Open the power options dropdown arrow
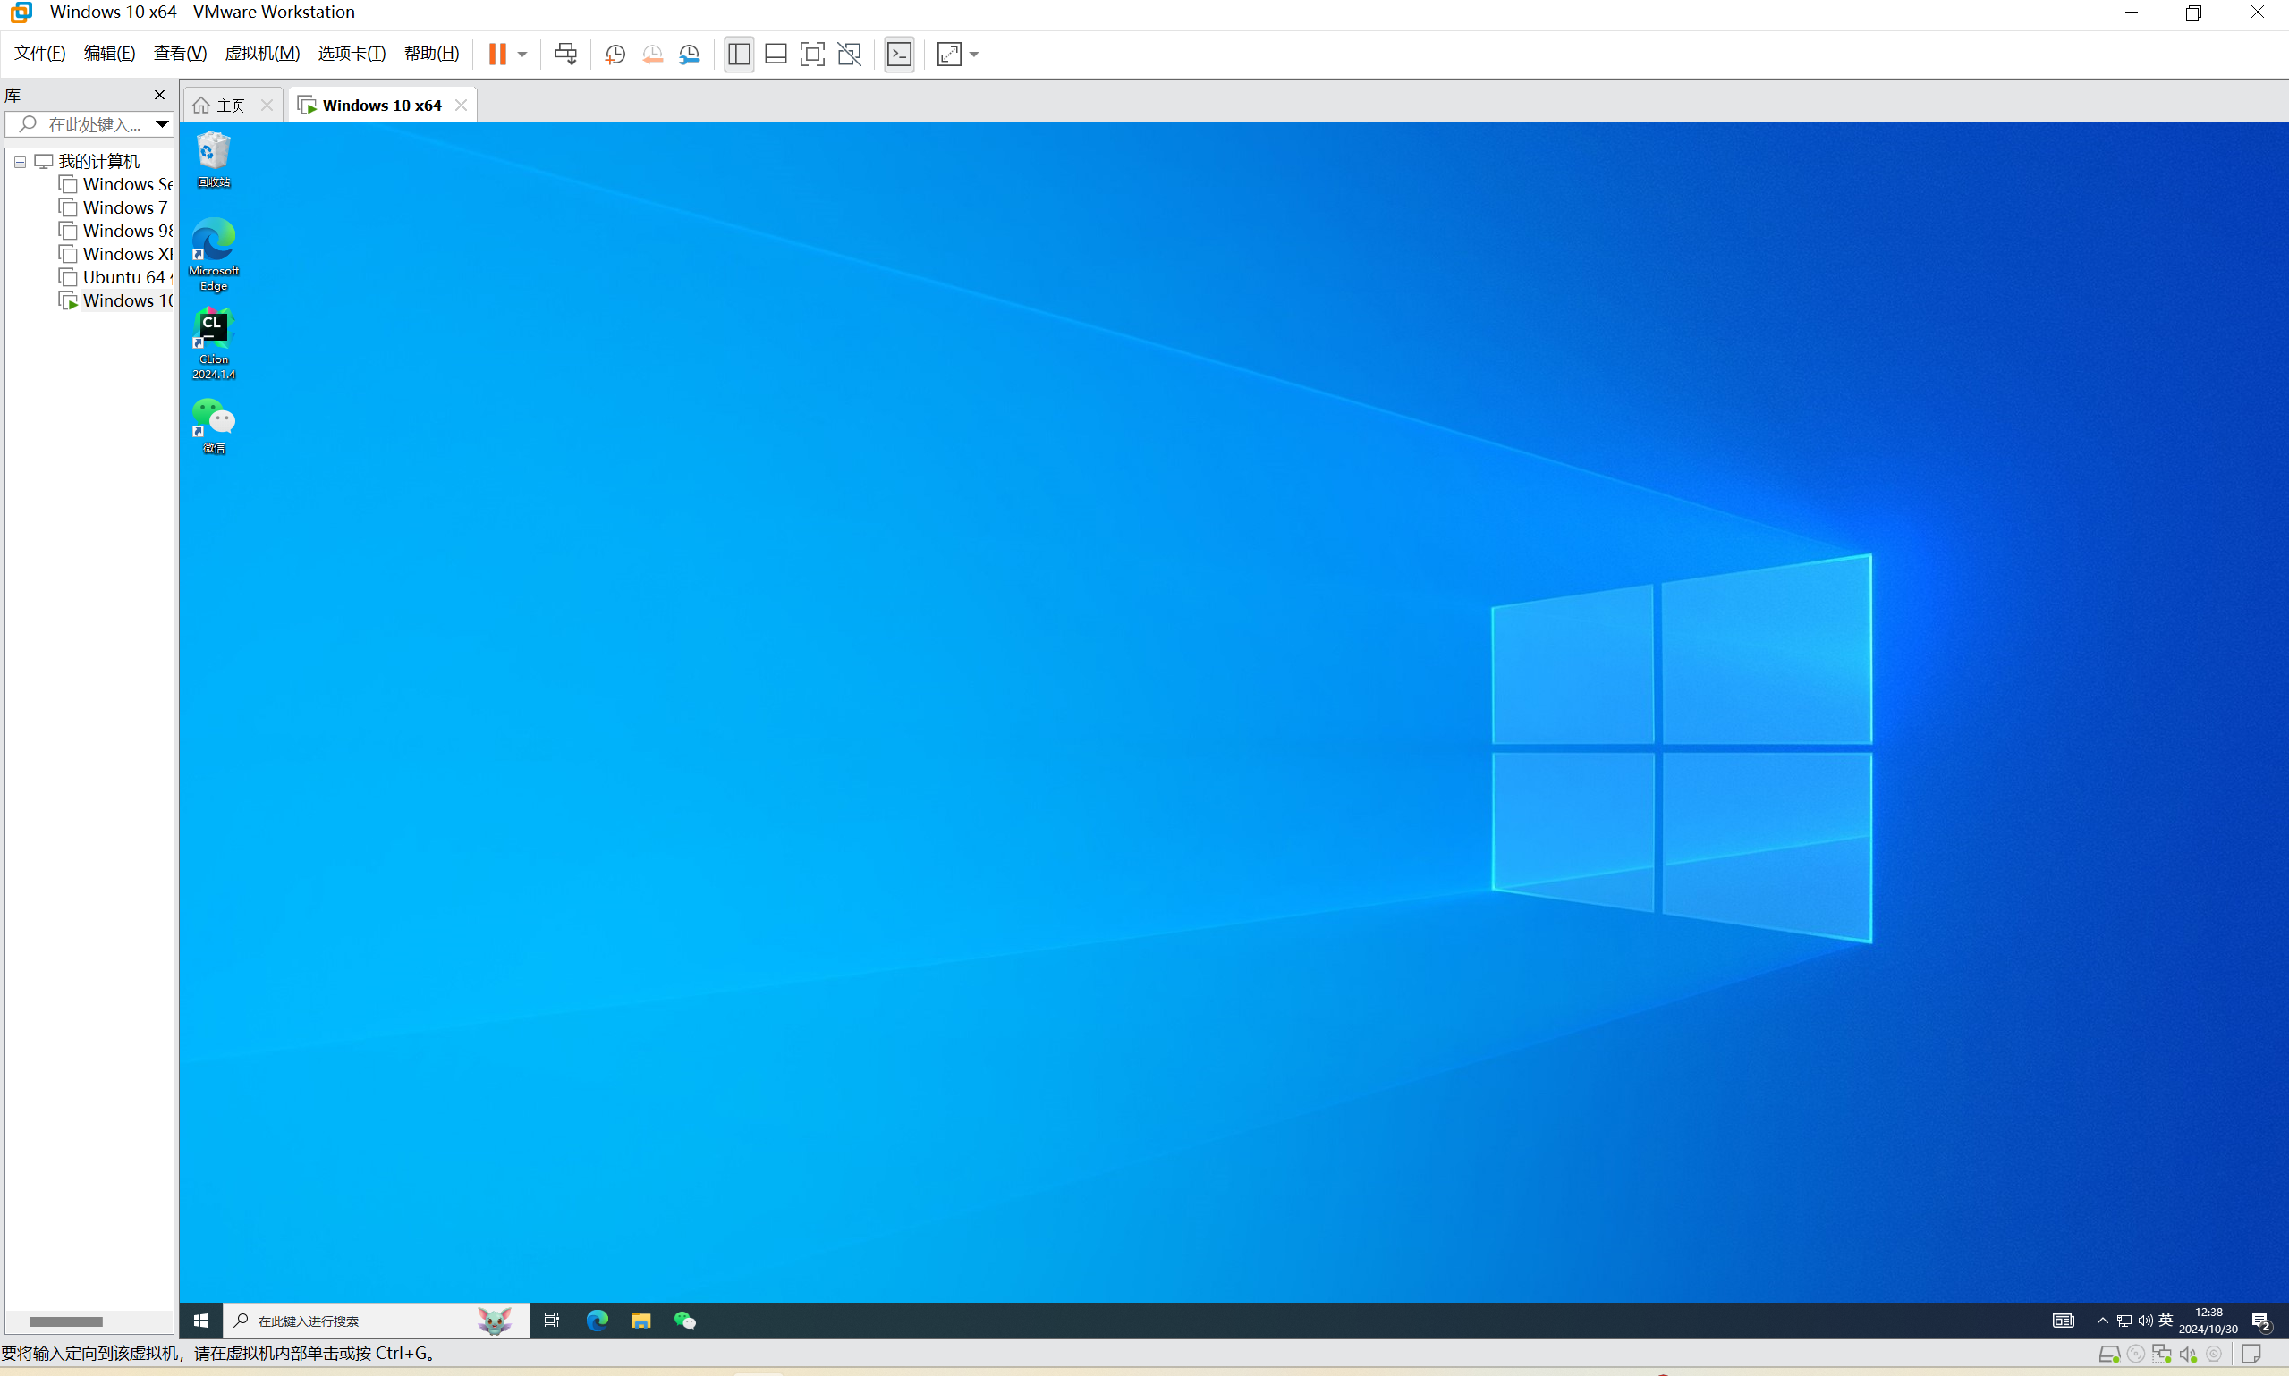 click(522, 54)
